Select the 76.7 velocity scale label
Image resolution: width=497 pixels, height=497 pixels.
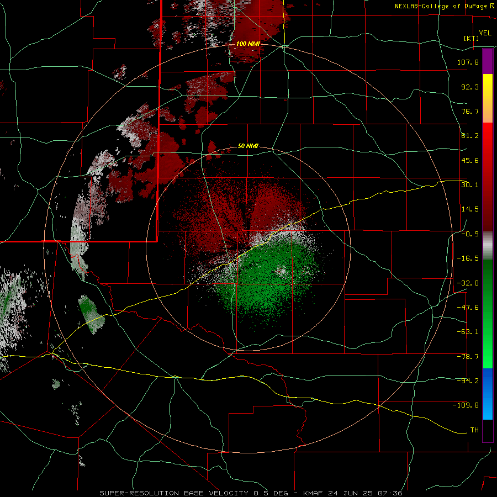470,111
